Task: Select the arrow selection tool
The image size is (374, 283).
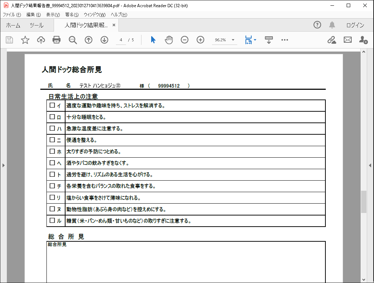Action: (153, 40)
